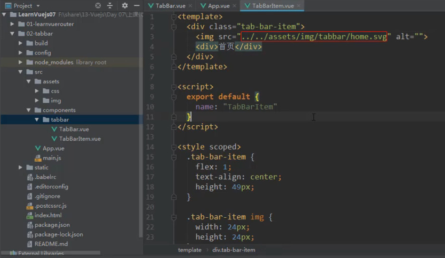
Task: Open README.md file
Action: pyautogui.click(x=51, y=244)
